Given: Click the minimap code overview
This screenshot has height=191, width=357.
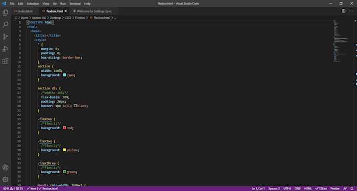Looking at the screenshot, I should click(x=341, y=41).
